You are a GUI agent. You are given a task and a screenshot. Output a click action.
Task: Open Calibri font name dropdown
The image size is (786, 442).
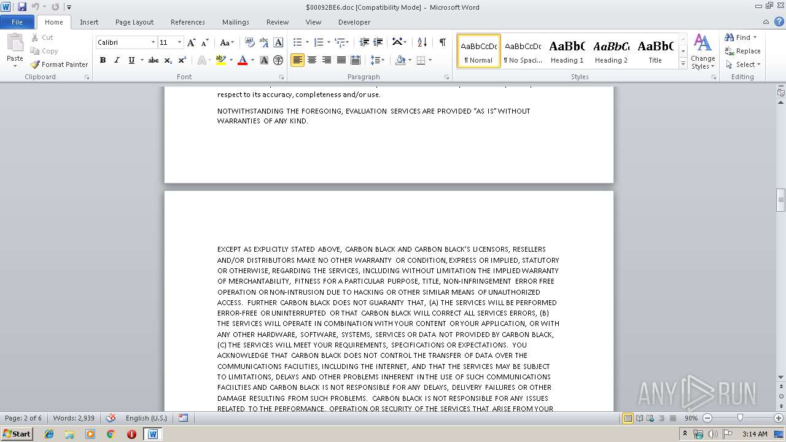click(153, 42)
